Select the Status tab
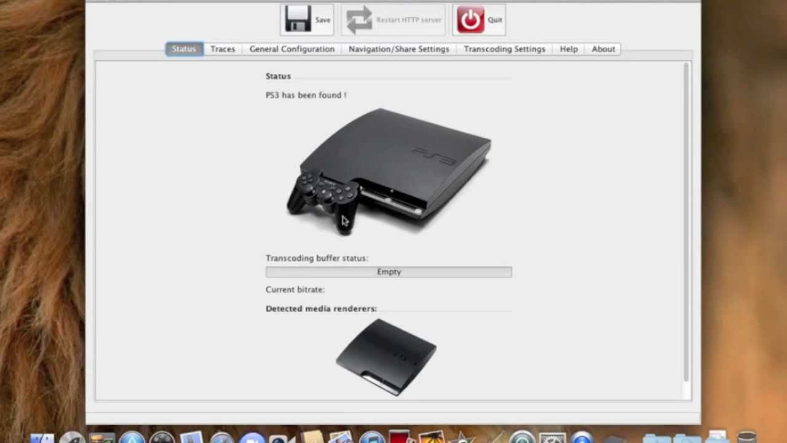The image size is (787, 443). (184, 49)
